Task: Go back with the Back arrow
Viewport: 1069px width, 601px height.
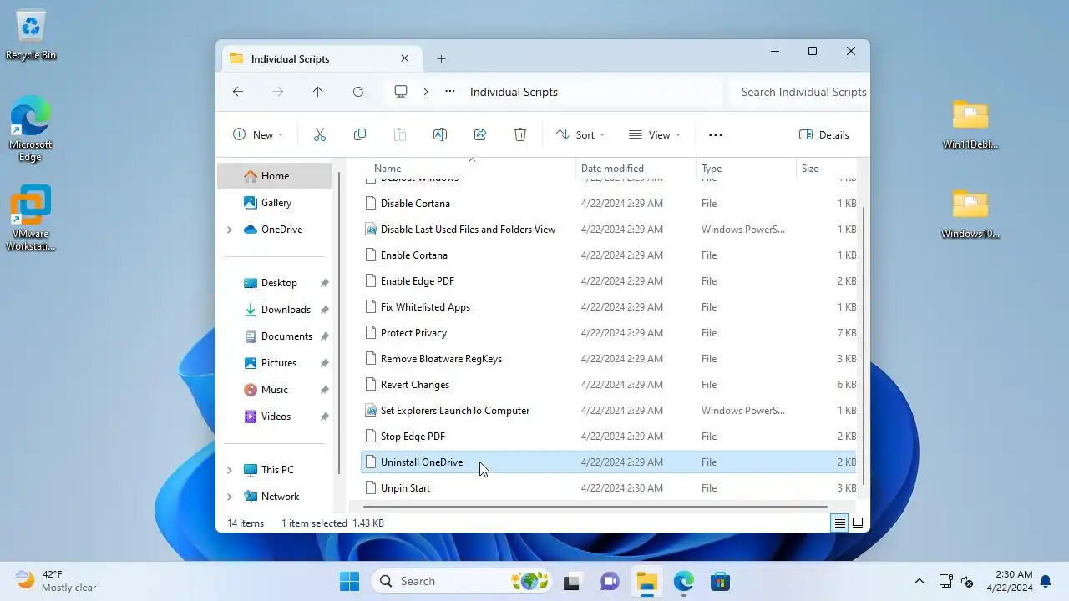Action: coord(238,92)
